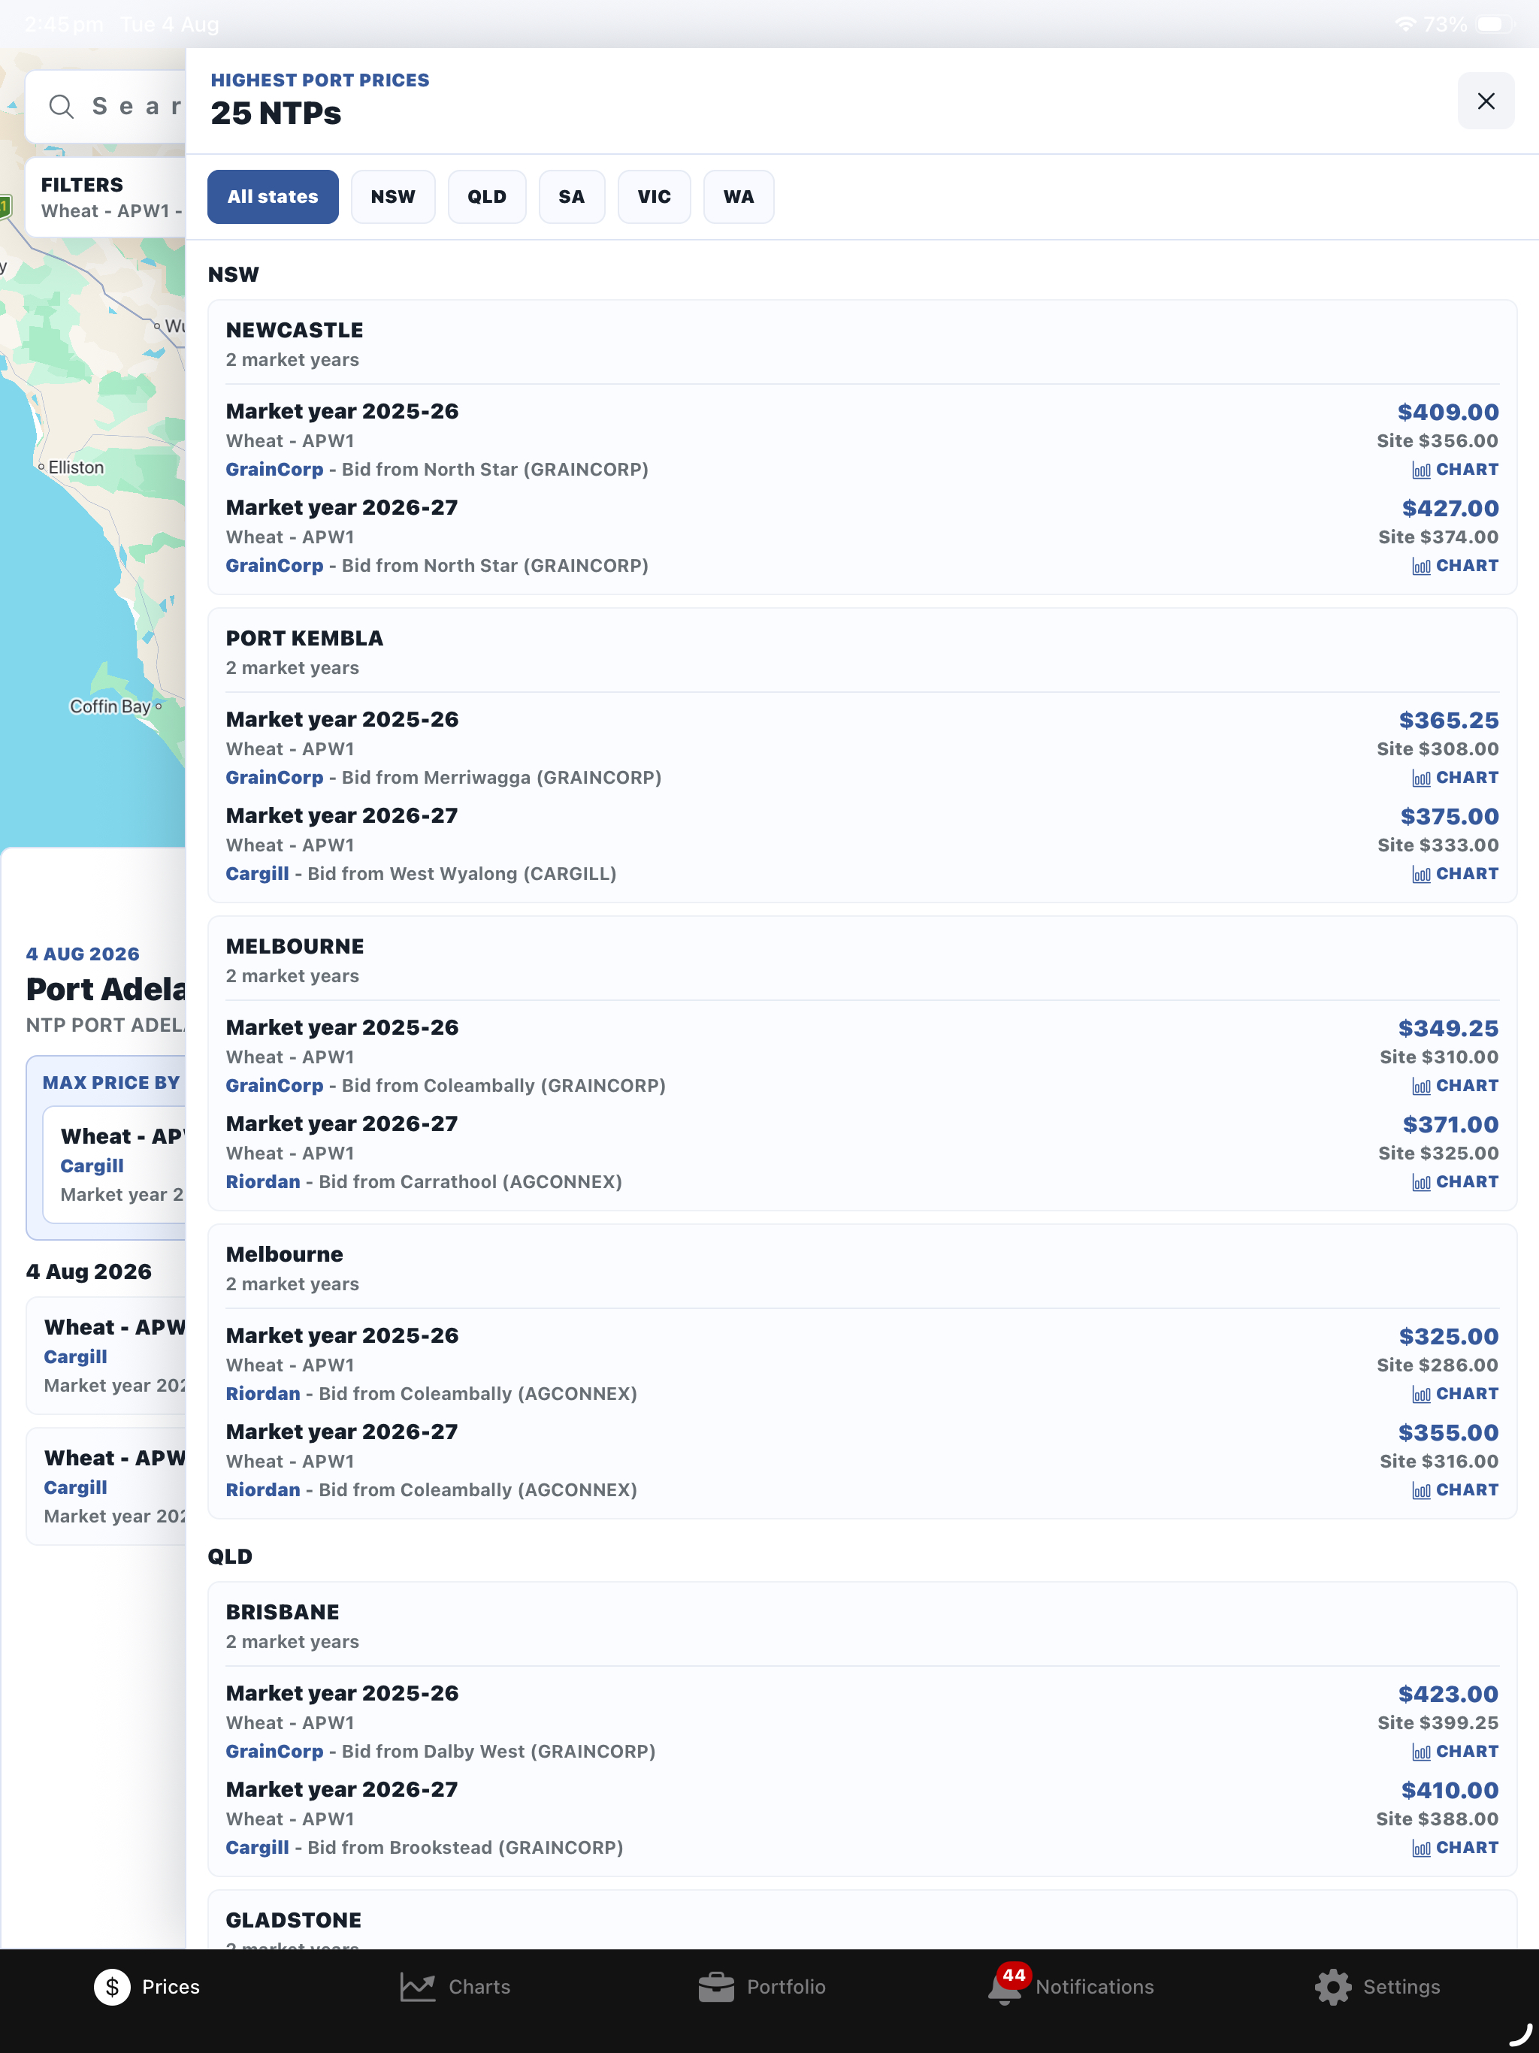The width and height of the screenshot is (1539, 2053).
Task: Open chart for Brisbane 2026-27 $410.00
Action: 1455,1848
